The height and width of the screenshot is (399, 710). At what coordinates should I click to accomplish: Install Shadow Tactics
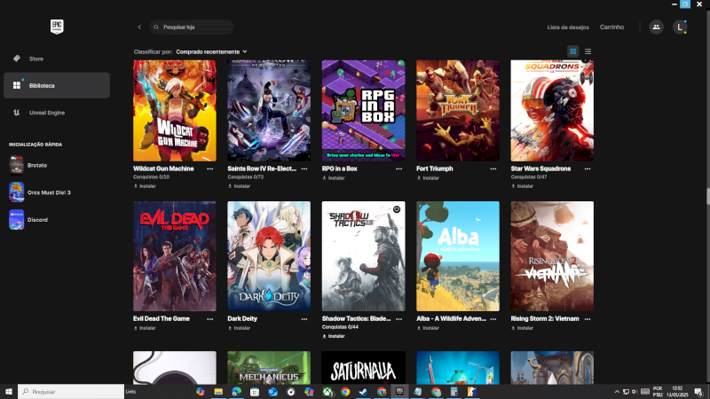[334, 336]
